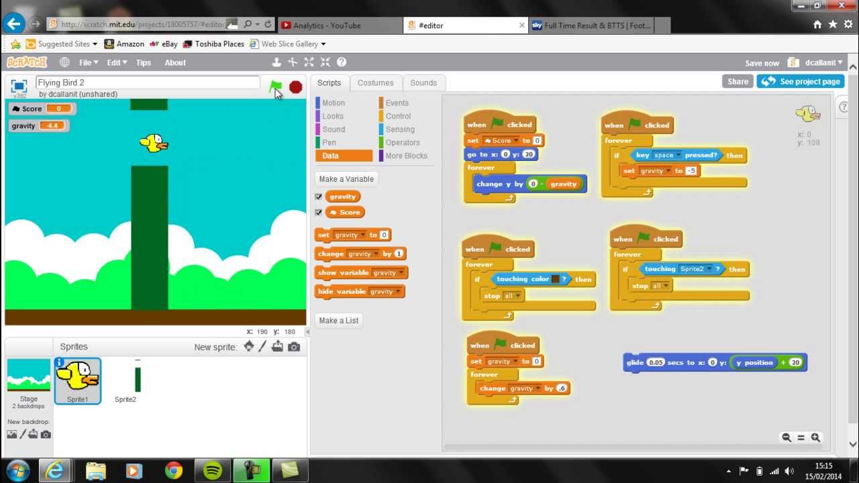
Task: Select the Delete scissors tool in toolbar
Action: coord(293,62)
